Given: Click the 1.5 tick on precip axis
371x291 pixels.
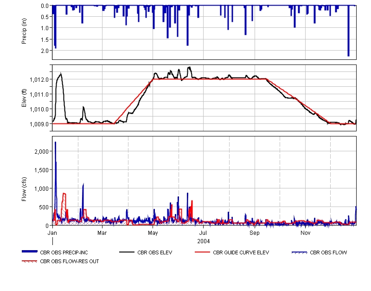Looking at the screenshot, I should [x=45, y=39].
